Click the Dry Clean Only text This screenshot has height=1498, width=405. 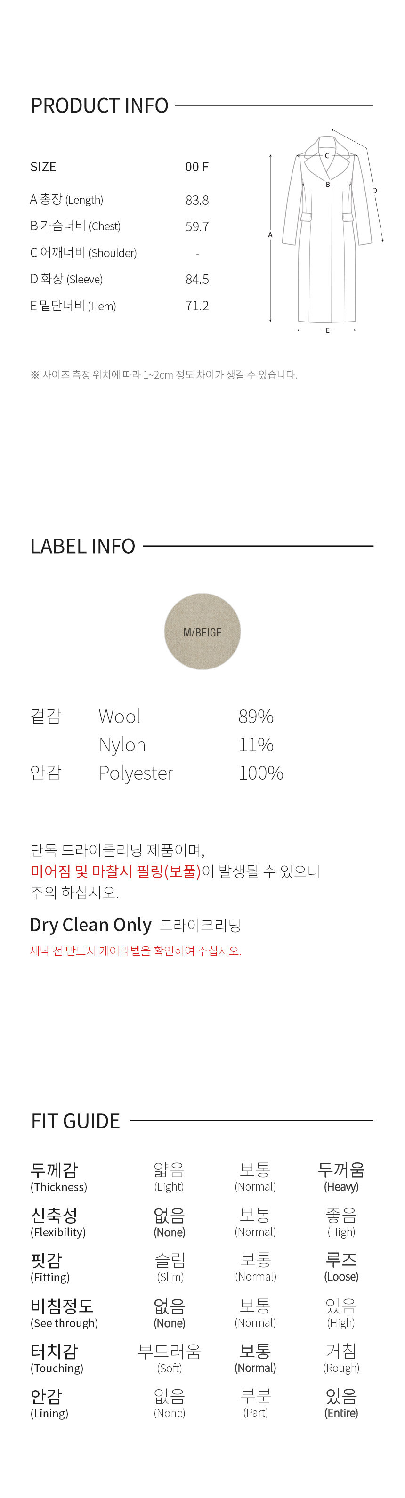point(91,925)
